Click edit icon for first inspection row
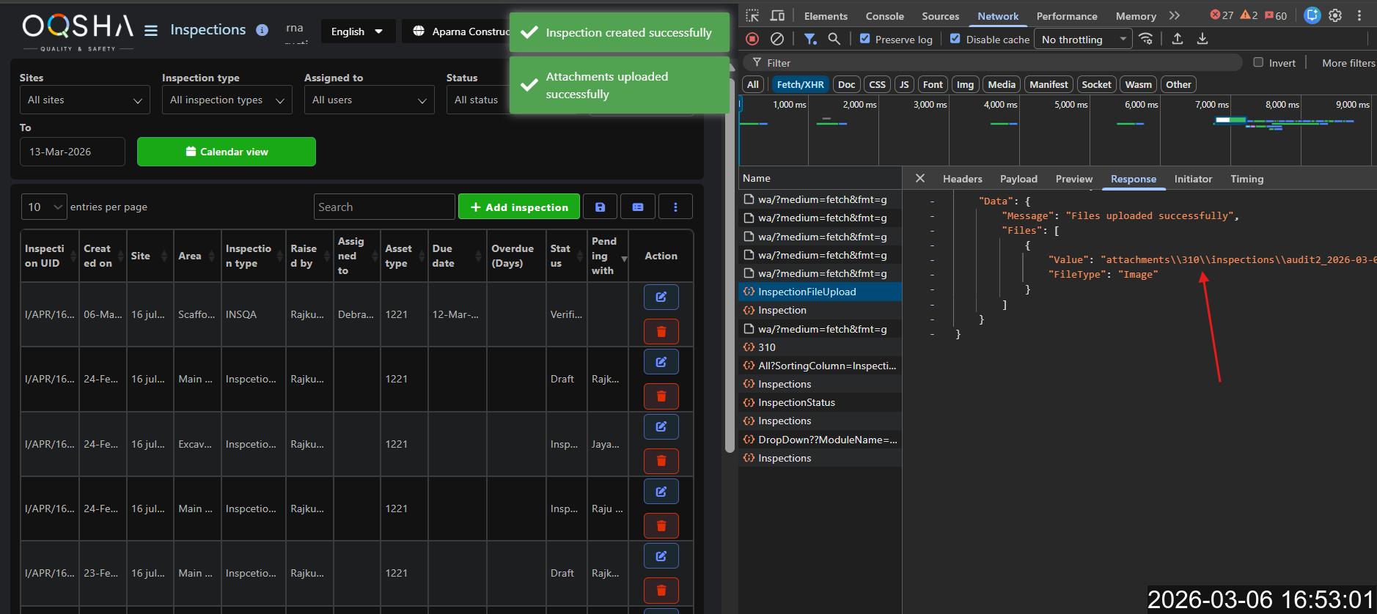 click(x=661, y=297)
